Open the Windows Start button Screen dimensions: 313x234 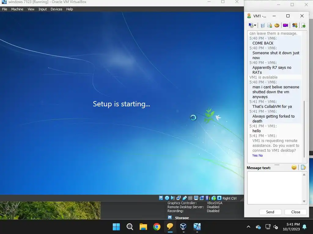pyautogui.click(x=116, y=227)
